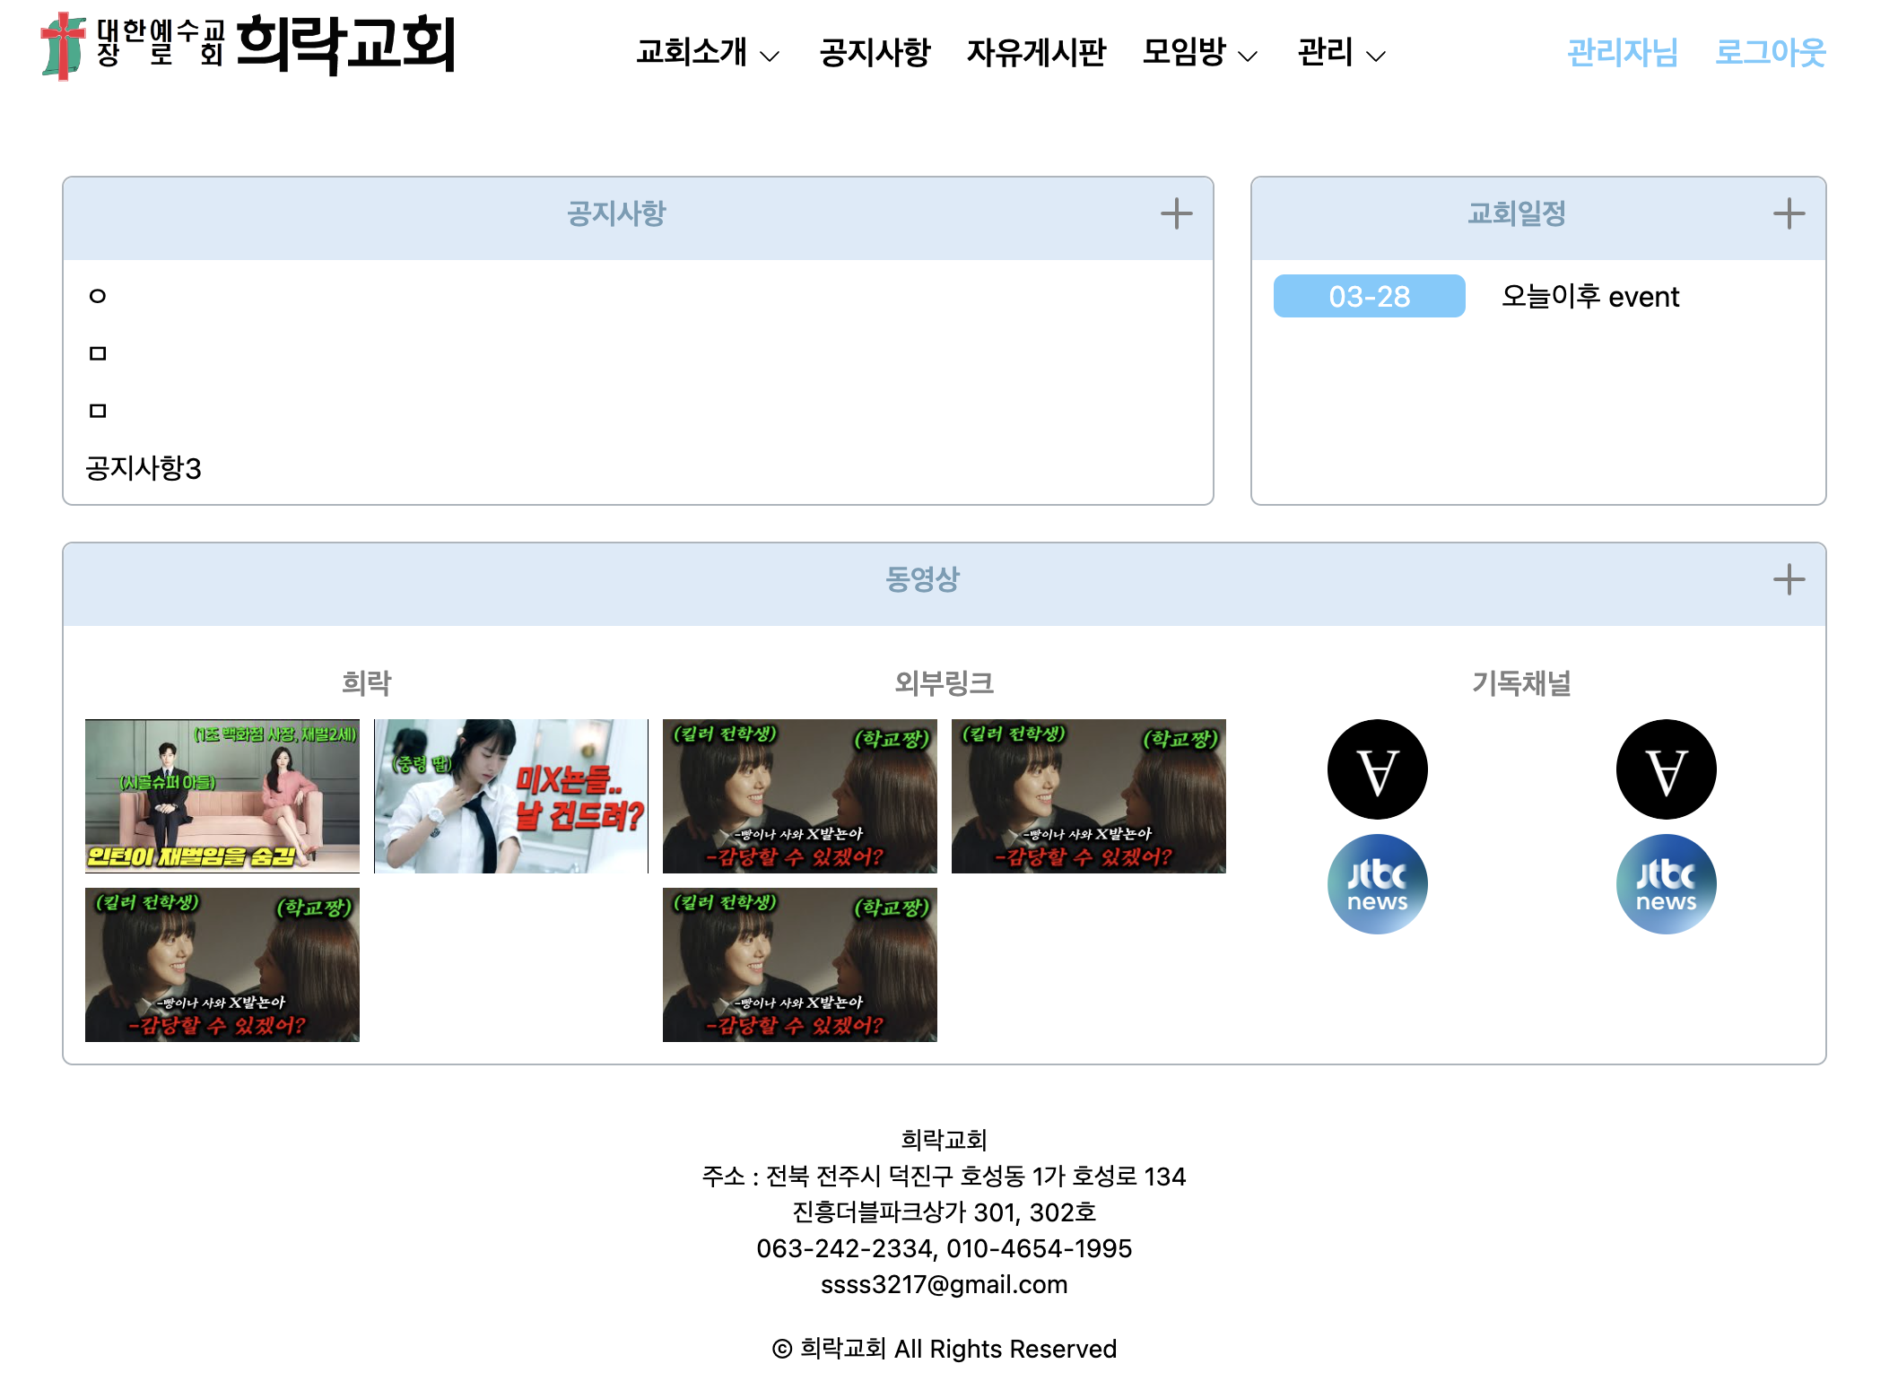The height and width of the screenshot is (1381, 1898).
Task: Expand the 관리 dropdown menu
Action: click(x=1341, y=52)
